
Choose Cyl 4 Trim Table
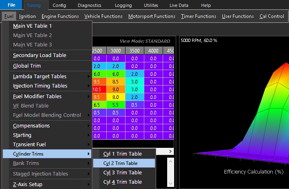pos(123,182)
